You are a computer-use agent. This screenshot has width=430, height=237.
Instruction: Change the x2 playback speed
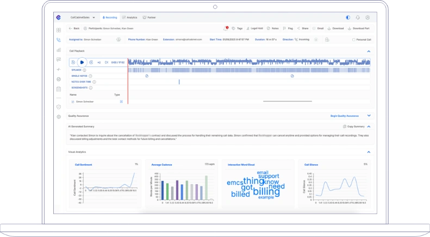[x=99, y=63]
